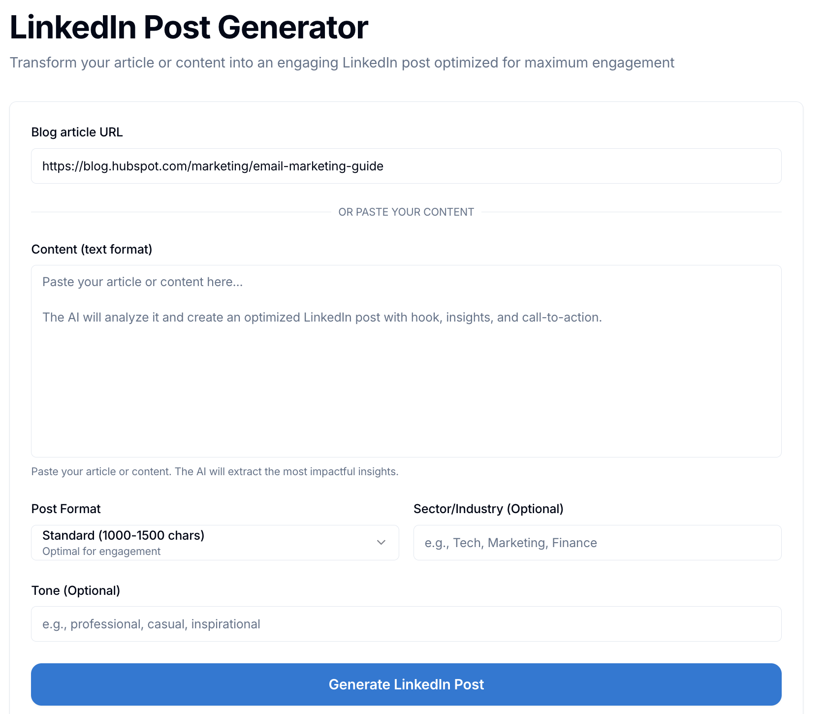Click the Sector/Industry input field
Viewport: 826px width, 714px height.
point(597,543)
